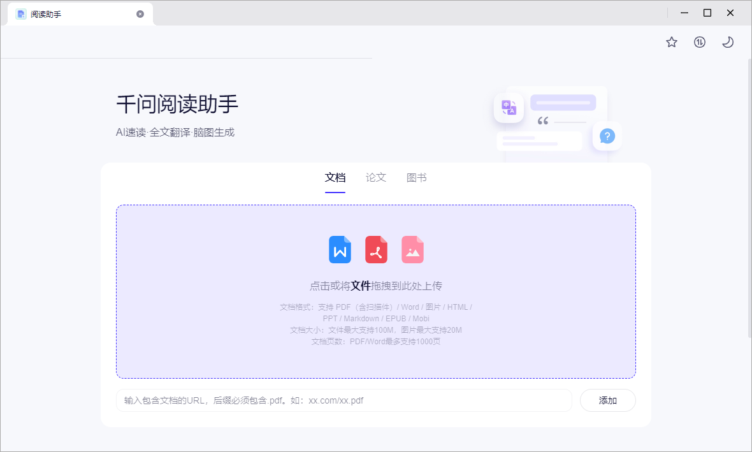Click the quotation mark illustration graphic
The width and height of the screenshot is (752, 452).
542,121
